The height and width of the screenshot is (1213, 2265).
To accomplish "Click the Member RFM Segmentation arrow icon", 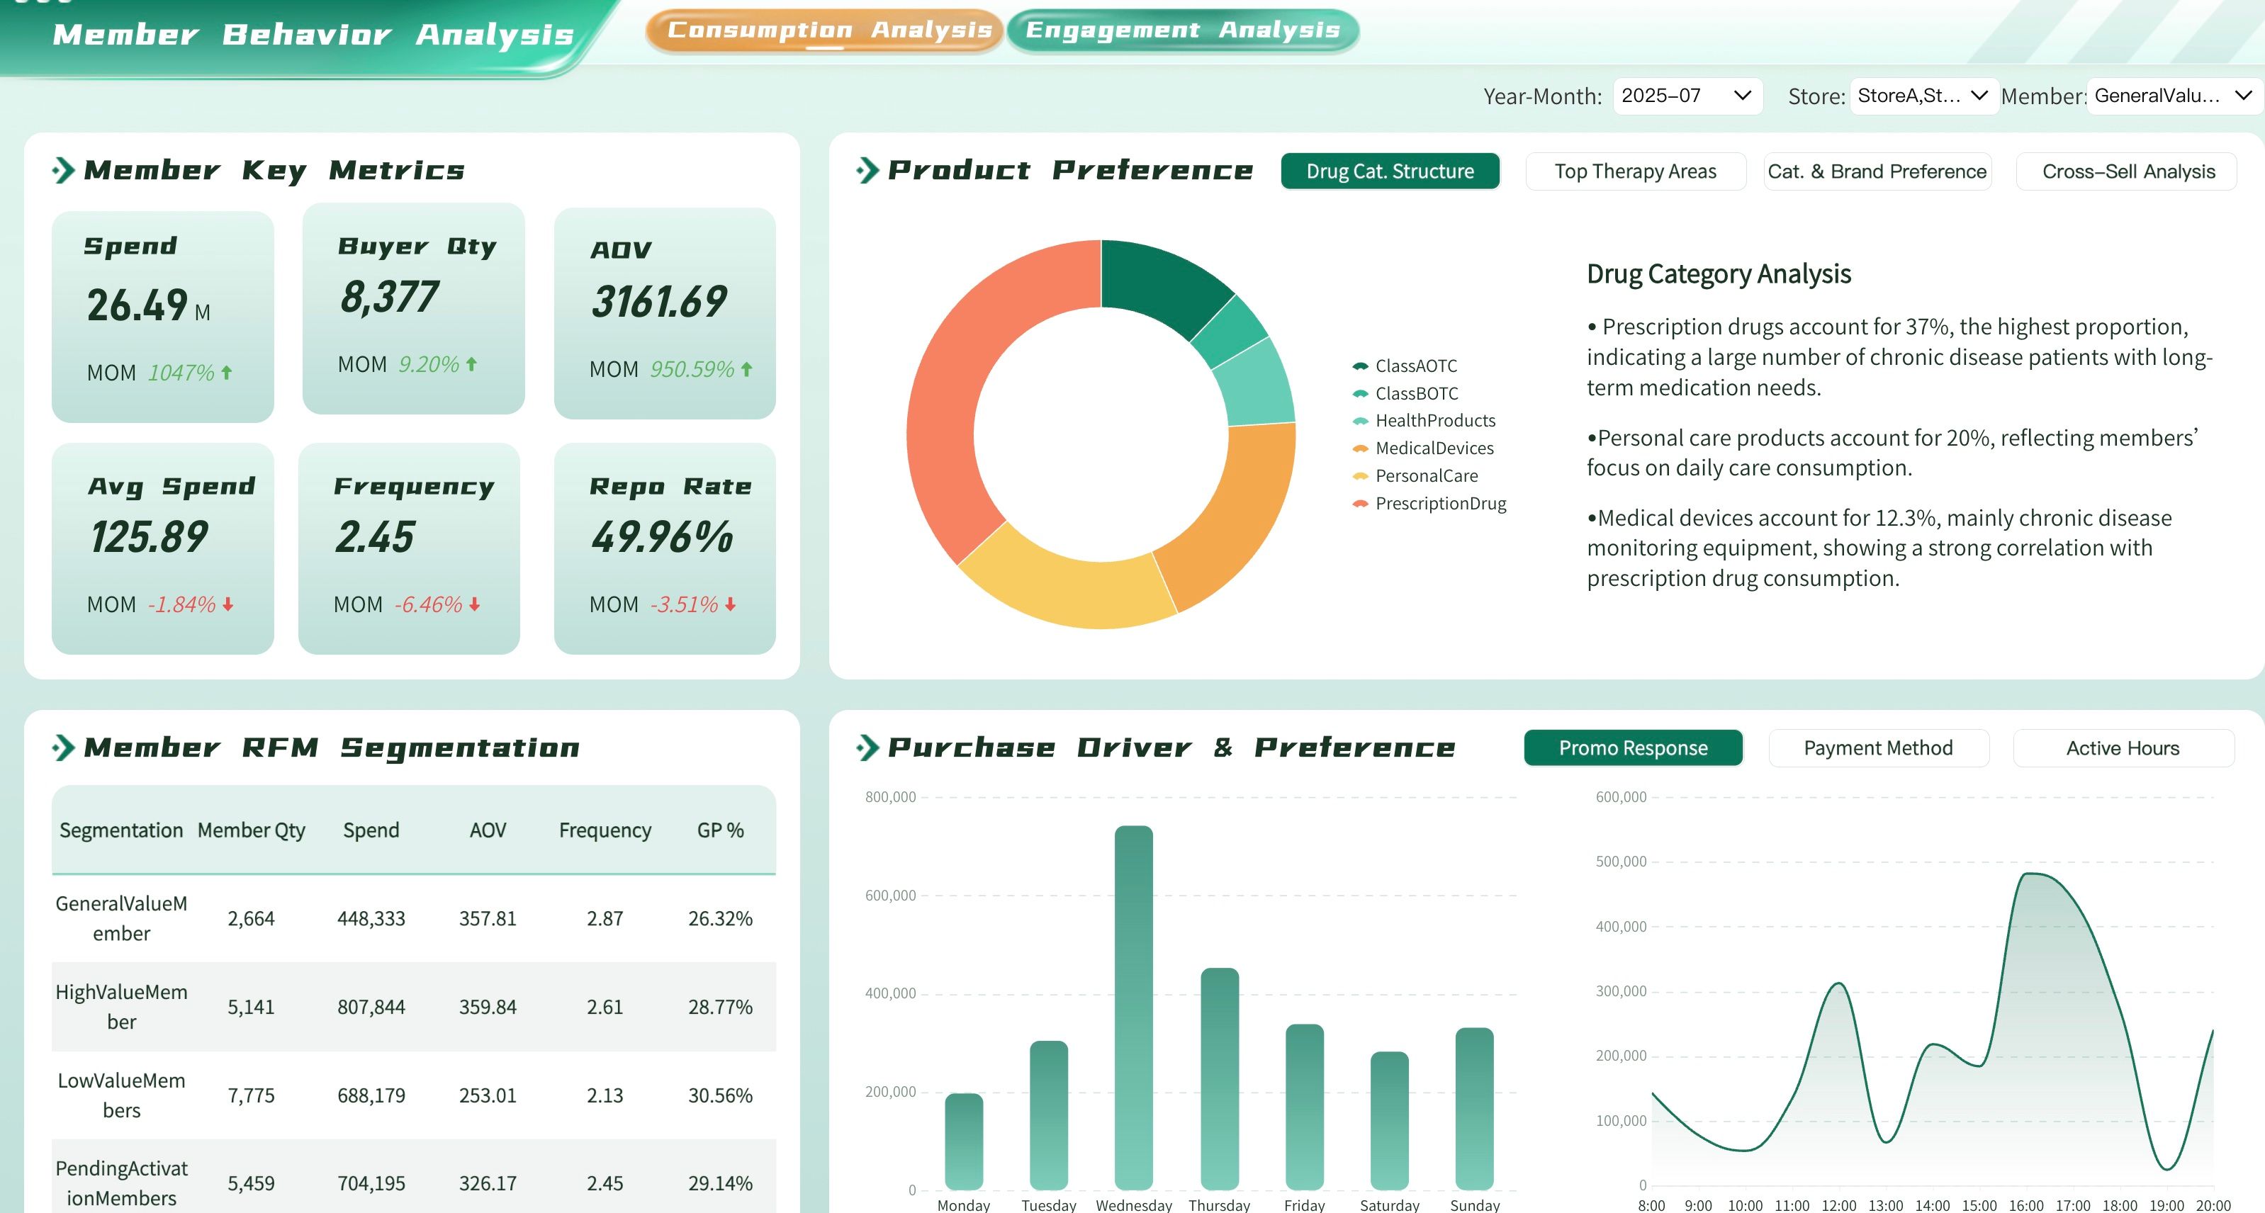I will click(x=63, y=748).
